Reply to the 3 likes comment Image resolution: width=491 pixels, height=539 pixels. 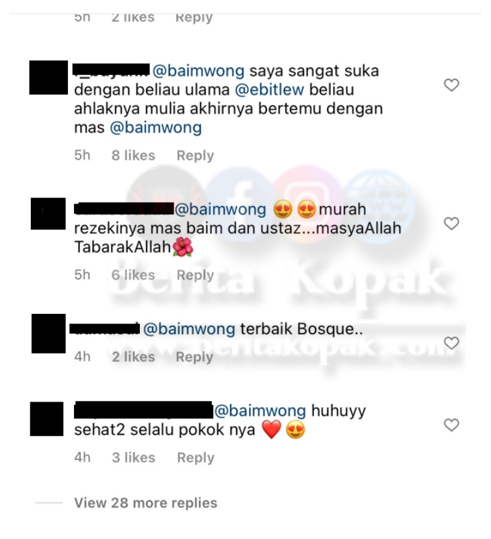tap(196, 457)
